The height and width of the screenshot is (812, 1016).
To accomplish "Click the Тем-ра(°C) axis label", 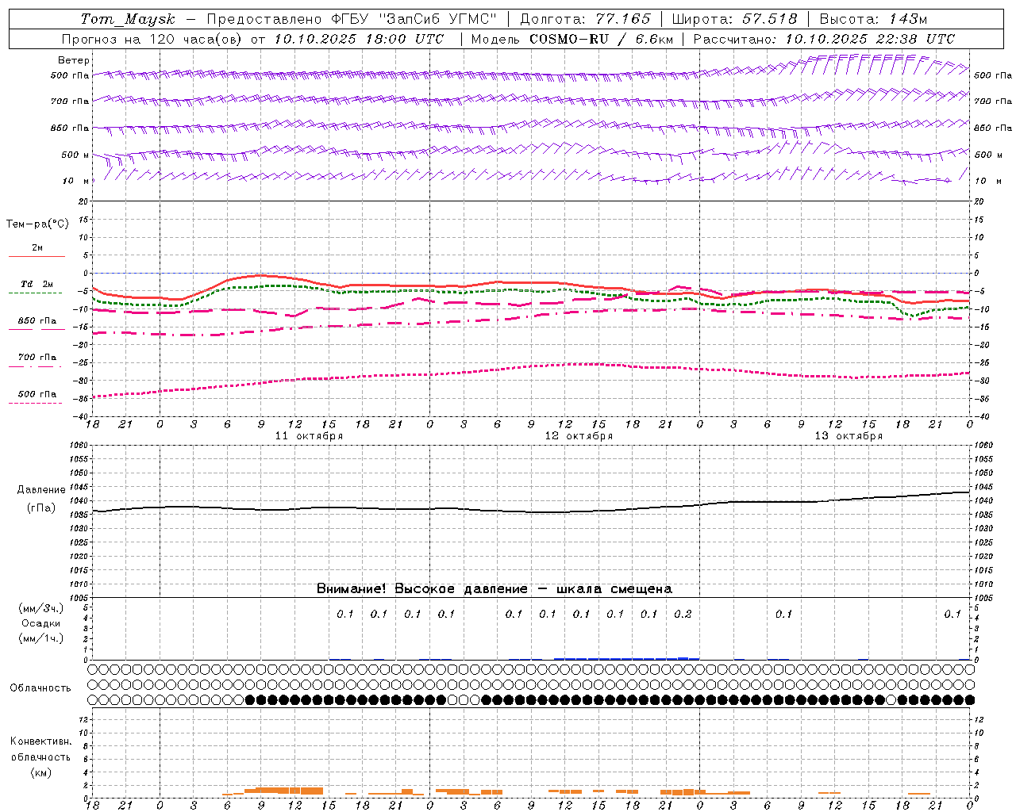I will (37, 224).
